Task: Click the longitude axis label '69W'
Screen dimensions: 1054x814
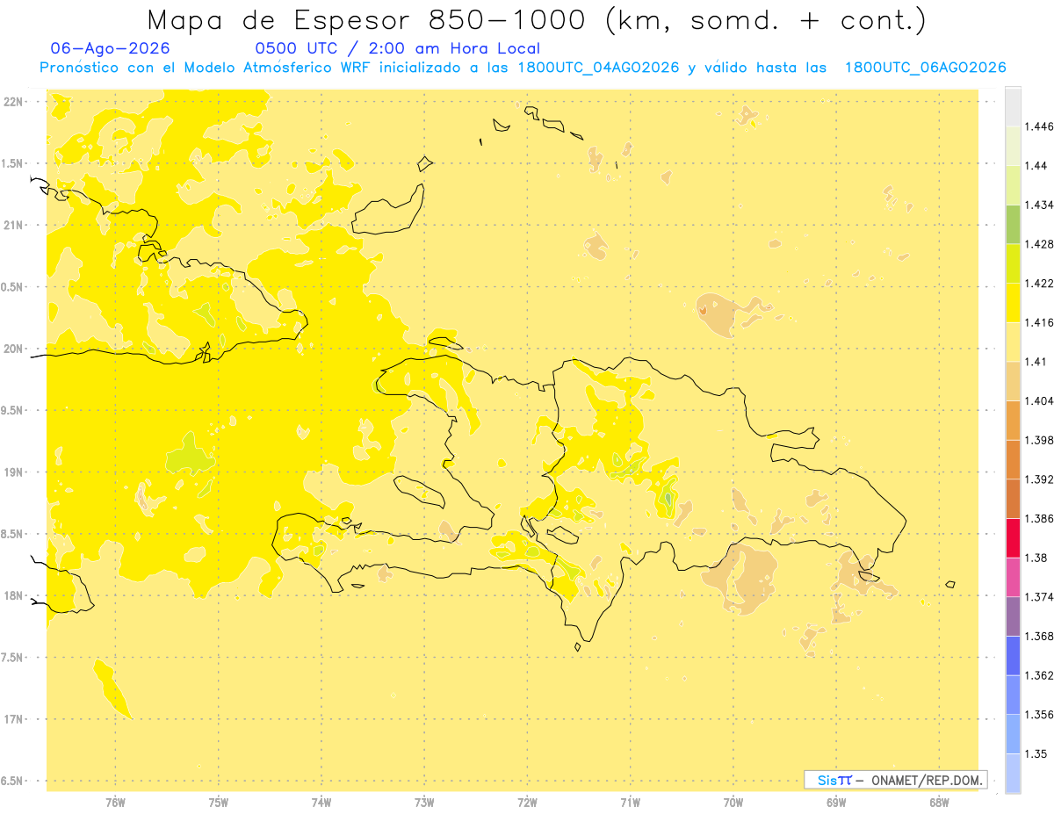Action: pyautogui.click(x=836, y=803)
